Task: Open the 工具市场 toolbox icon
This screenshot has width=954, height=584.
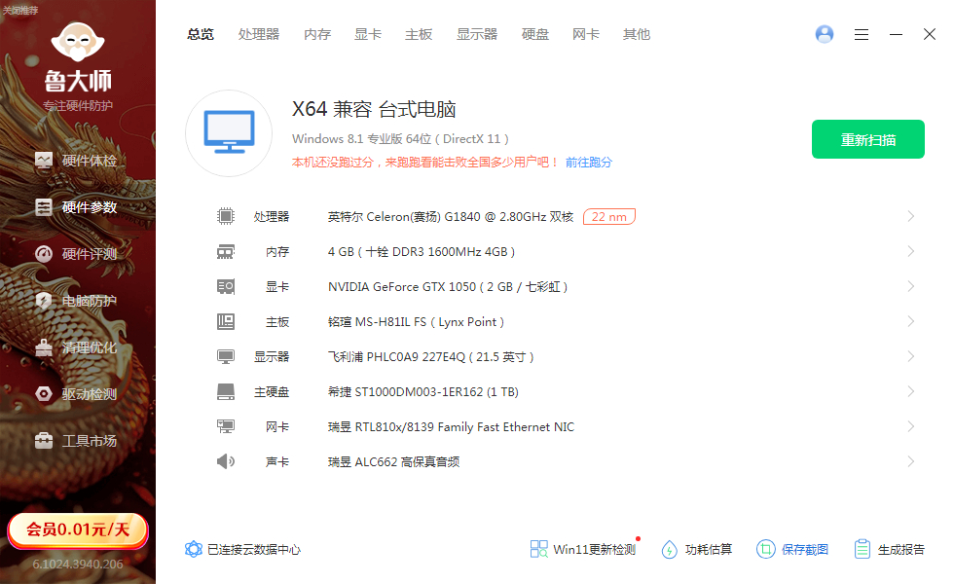Action: 44,440
